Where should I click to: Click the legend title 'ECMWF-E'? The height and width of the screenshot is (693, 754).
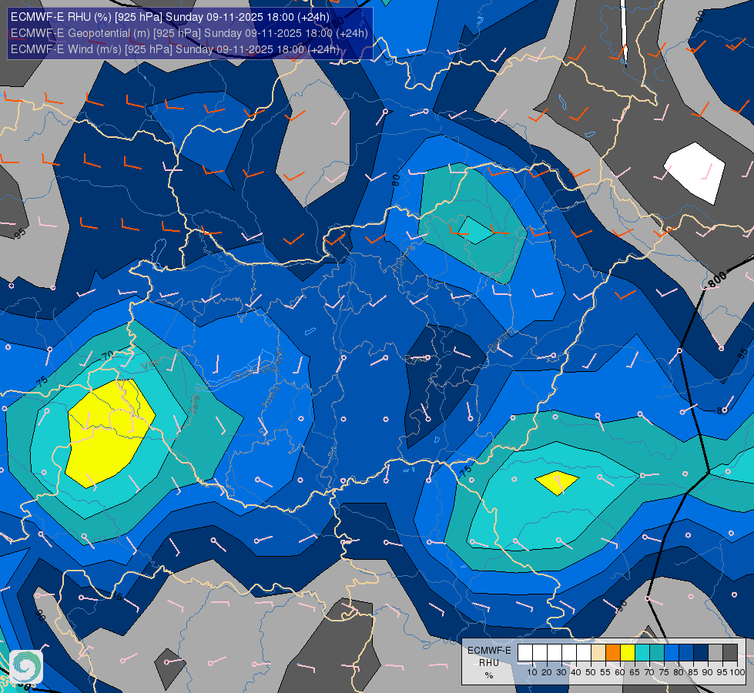[x=490, y=651]
